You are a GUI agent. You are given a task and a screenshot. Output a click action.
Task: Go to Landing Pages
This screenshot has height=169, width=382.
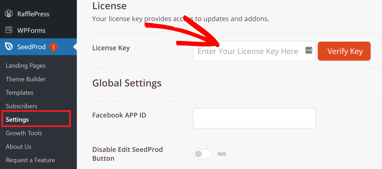pos(26,66)
